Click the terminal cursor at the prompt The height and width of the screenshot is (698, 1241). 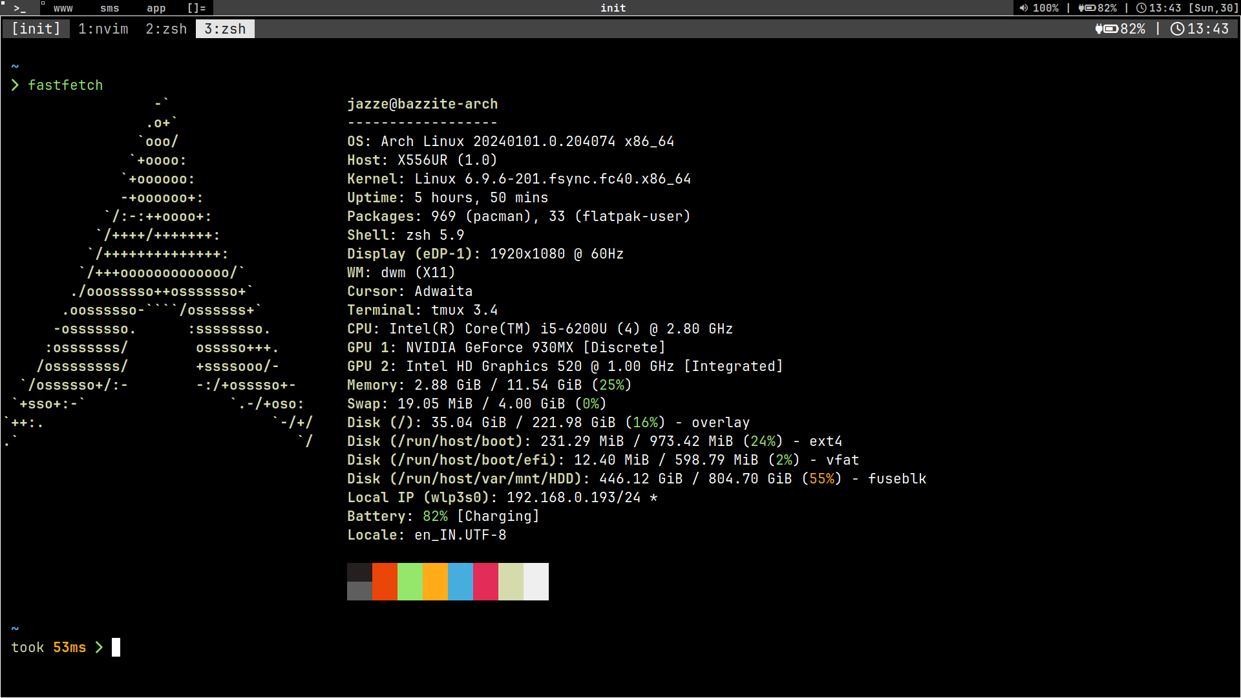pos(116,648)
